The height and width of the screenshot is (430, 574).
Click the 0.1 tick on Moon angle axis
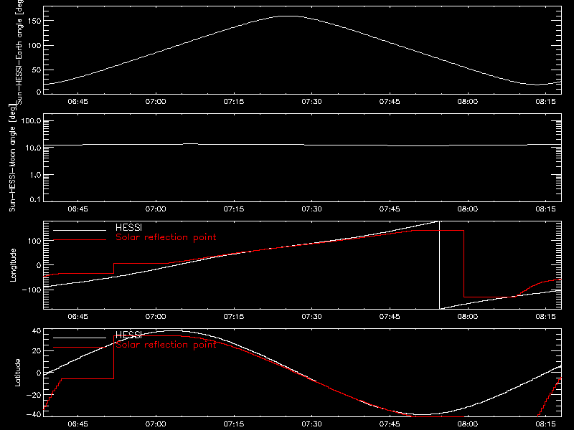35,200
